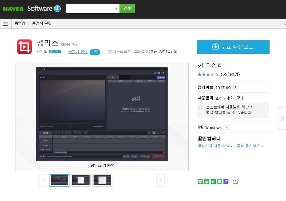Show previous thumbnails with left arrow
Viewport: 286px width, 201px height.
tap(44, 180)
